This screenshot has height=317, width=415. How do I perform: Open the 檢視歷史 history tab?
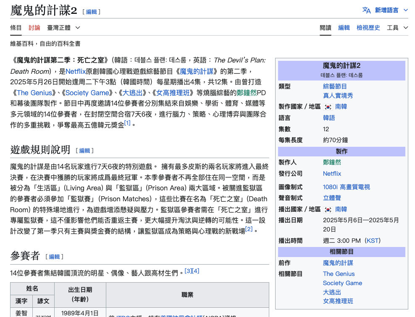pos(368,28)
